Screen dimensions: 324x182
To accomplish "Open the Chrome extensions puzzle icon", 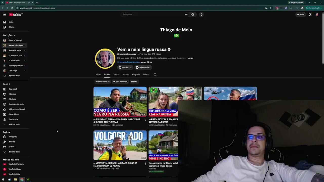I will tap(291, 8).
